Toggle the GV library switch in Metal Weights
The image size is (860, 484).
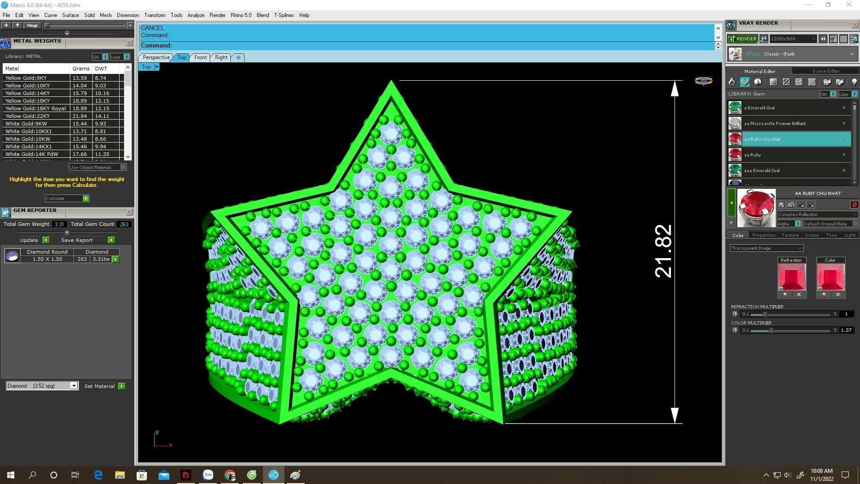coord(105,57)
